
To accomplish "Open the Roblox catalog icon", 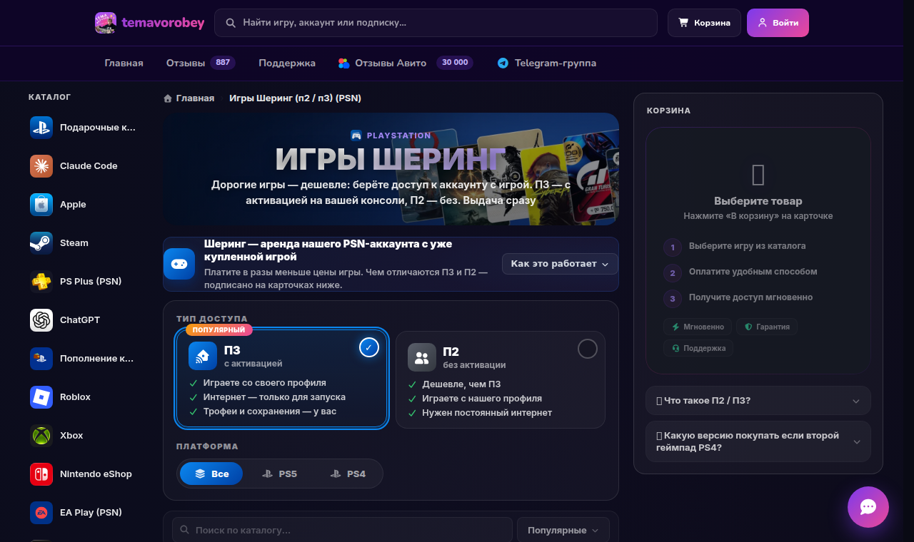I will coord(41,397).
